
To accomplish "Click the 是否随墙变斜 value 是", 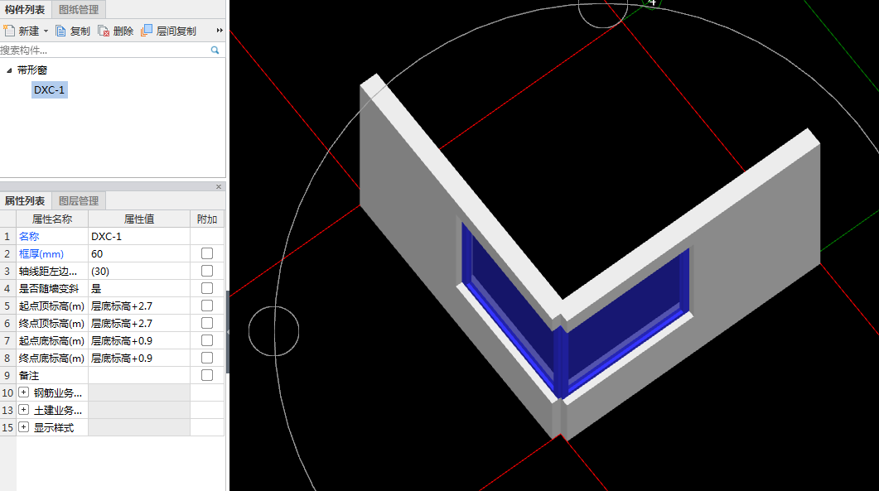I will [x=139, y=289].
